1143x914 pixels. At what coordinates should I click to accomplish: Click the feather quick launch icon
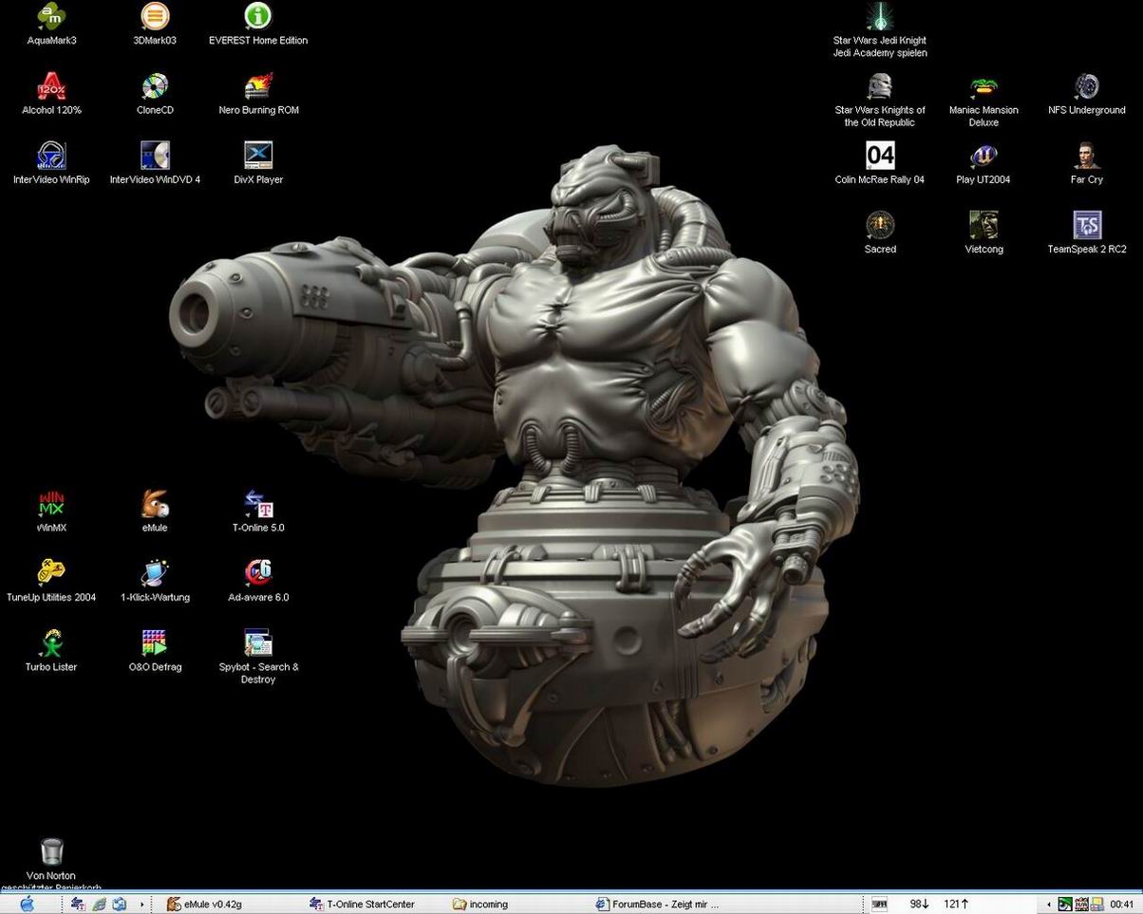pyautogui.click(x=99, y=905)
